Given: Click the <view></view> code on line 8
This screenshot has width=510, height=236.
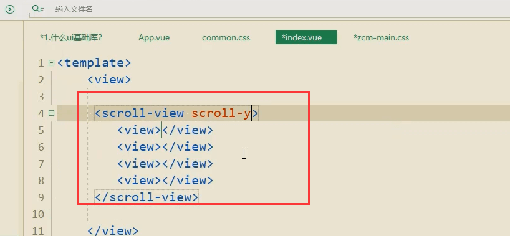Looking at the screenshot, I should (165, 181).
